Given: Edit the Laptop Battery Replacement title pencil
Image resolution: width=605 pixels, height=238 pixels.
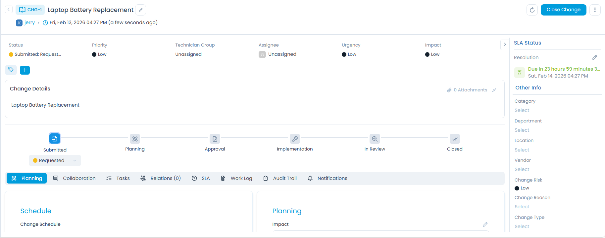Looking at the screenshot, I should pos(141,10).
